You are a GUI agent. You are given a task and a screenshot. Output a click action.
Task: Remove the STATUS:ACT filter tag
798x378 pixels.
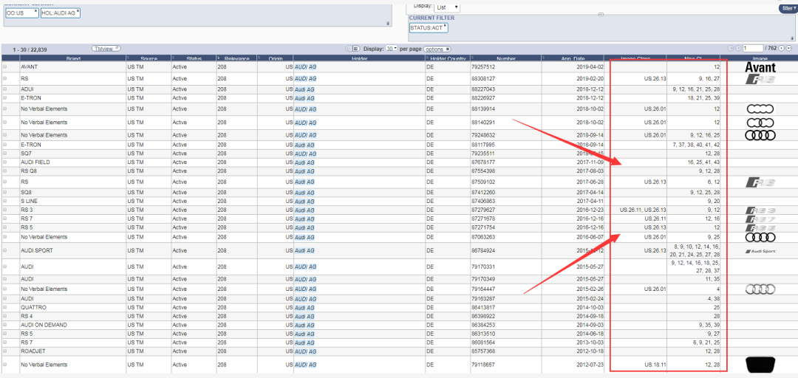click(x=445, y=25)
